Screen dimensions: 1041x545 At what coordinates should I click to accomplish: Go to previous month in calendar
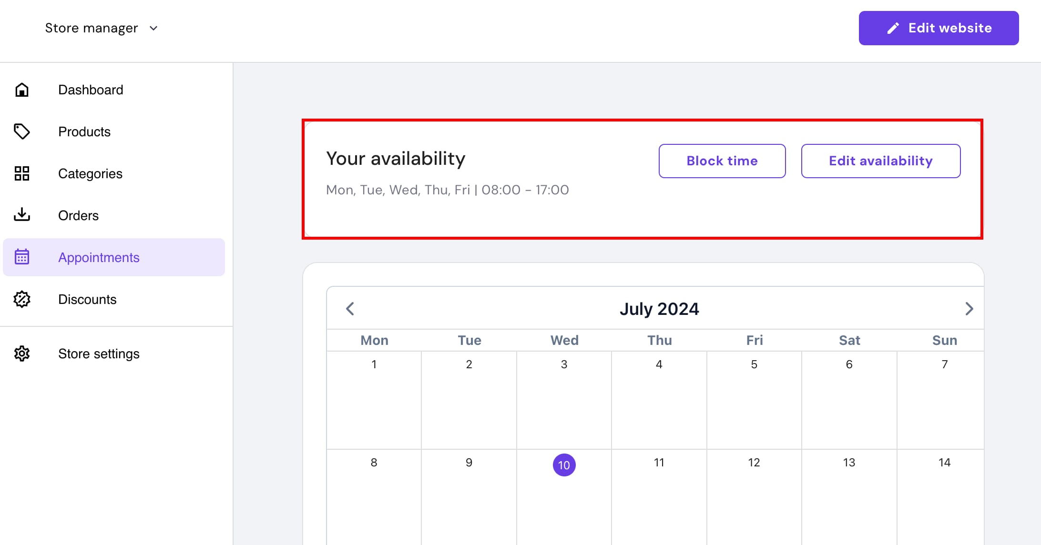[x=350, y=309]
